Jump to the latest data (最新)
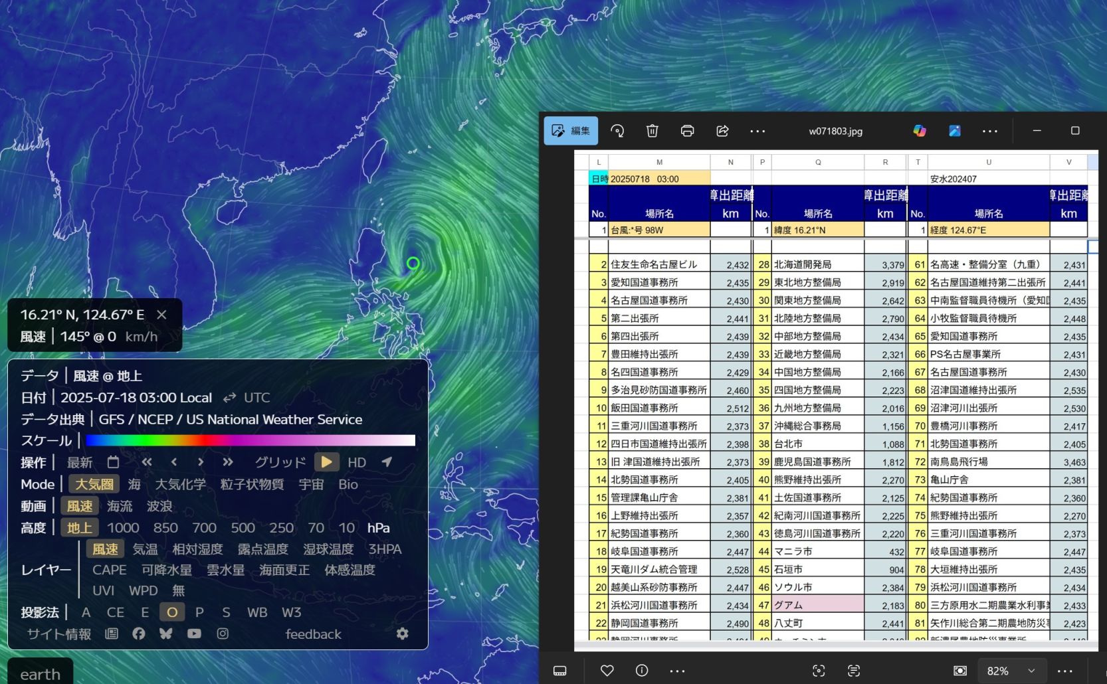The width and height of the screenshot is (1107, 684). (x=80, y=462)
